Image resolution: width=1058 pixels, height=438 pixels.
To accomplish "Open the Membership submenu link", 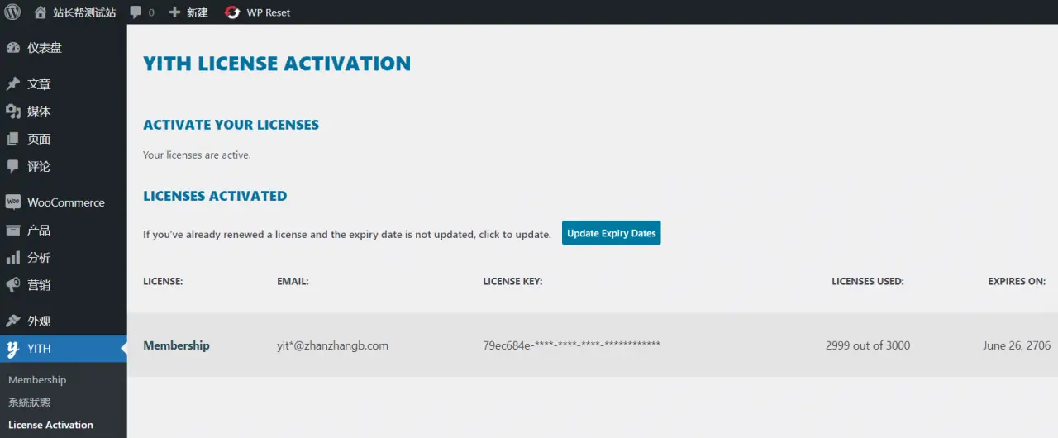I will pos(37,380).
